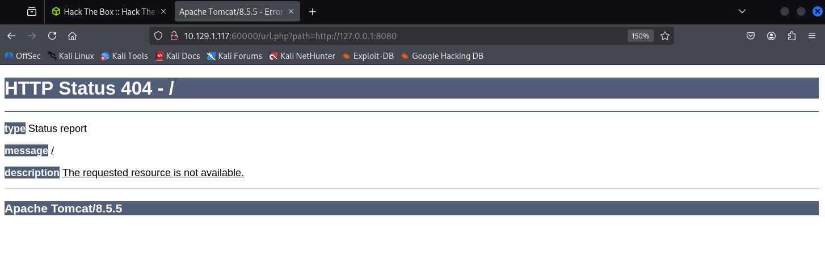825x264 pixels.
Task: Click the tracking protection shield icon
Action: coord(159,36)
